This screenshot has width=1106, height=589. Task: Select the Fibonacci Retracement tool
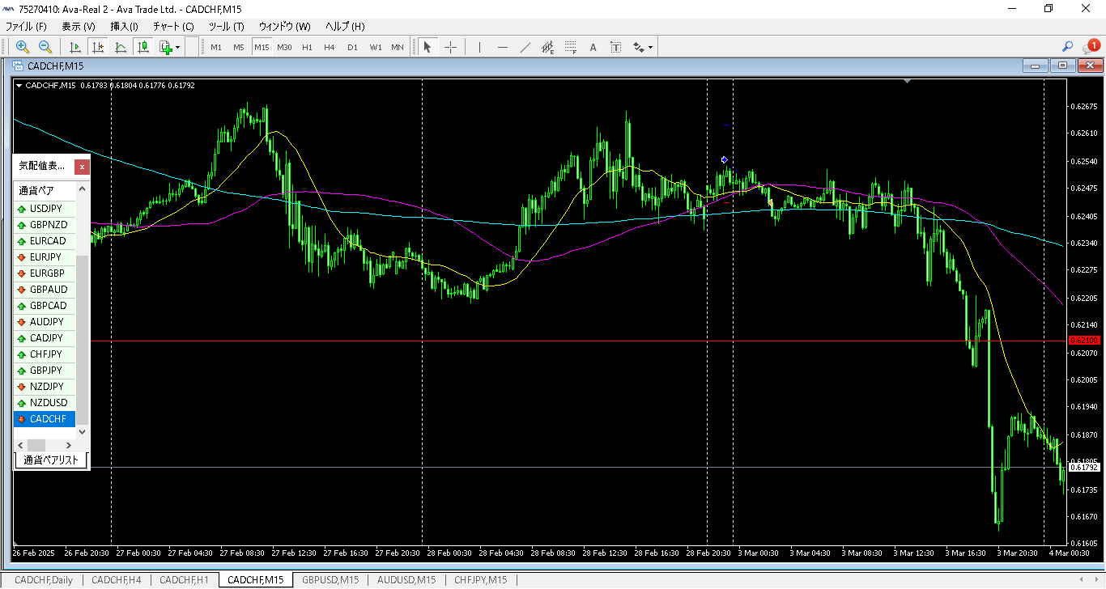point(571,47)
